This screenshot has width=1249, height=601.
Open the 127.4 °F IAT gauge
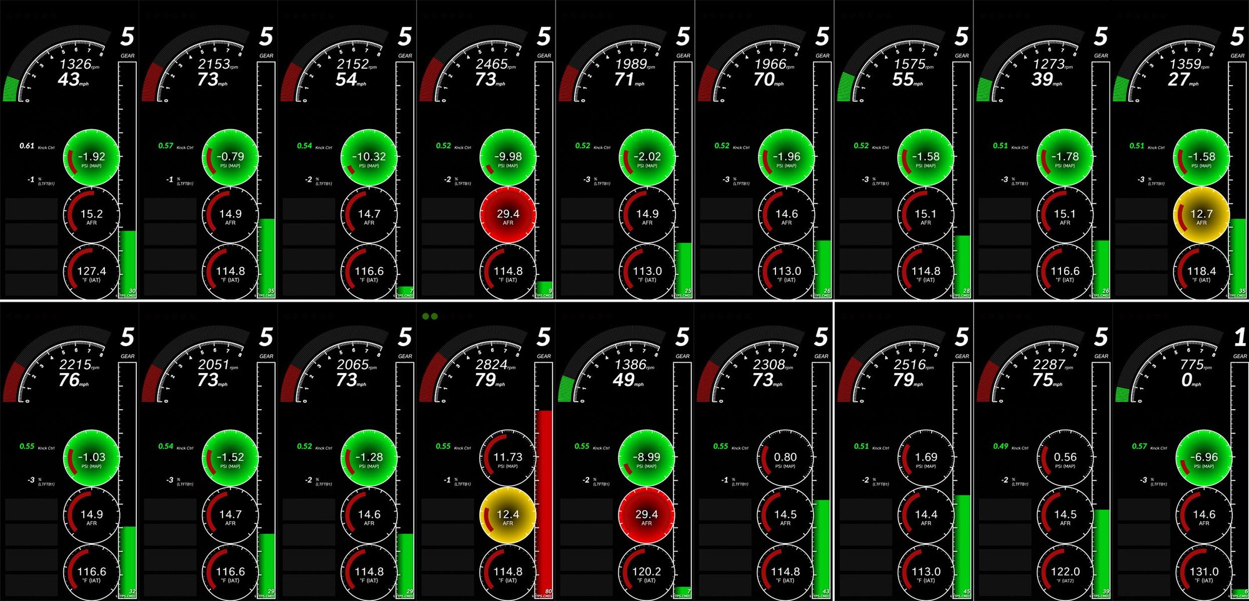tap(91, 272)
